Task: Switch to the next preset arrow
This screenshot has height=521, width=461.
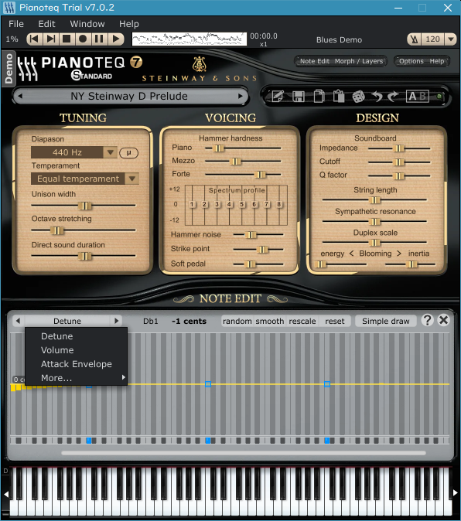Action: point(241,96)
